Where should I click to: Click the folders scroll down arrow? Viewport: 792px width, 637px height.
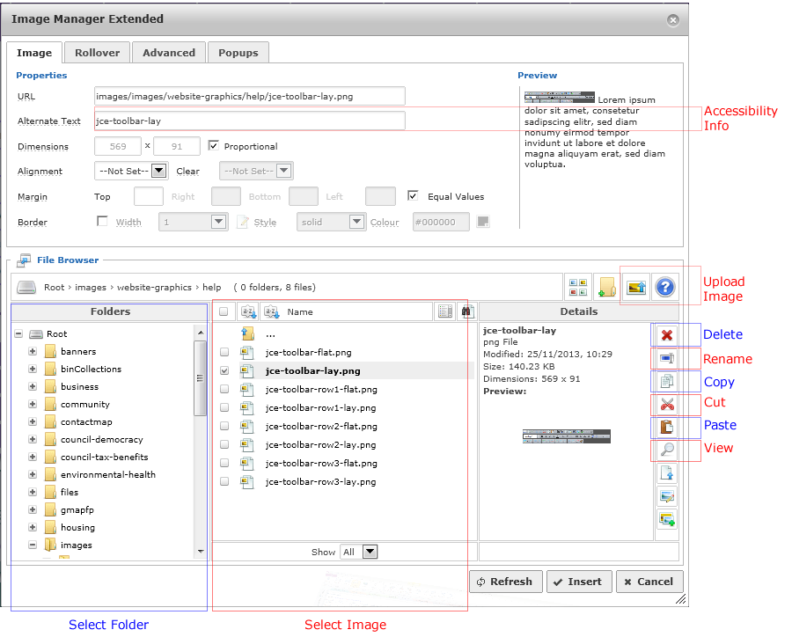pyautogui.click(x=201, y=551)
